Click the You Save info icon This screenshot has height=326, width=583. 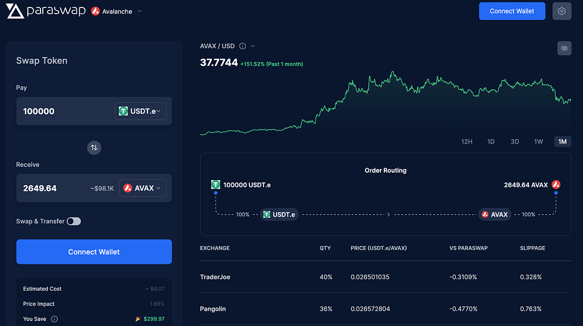(x=54, y=319)
